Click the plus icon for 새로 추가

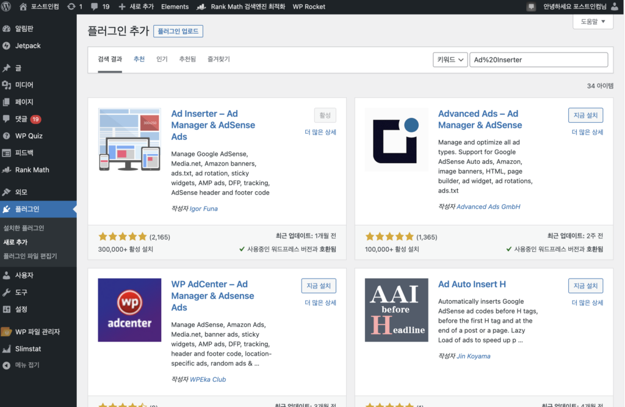(122, 7)
